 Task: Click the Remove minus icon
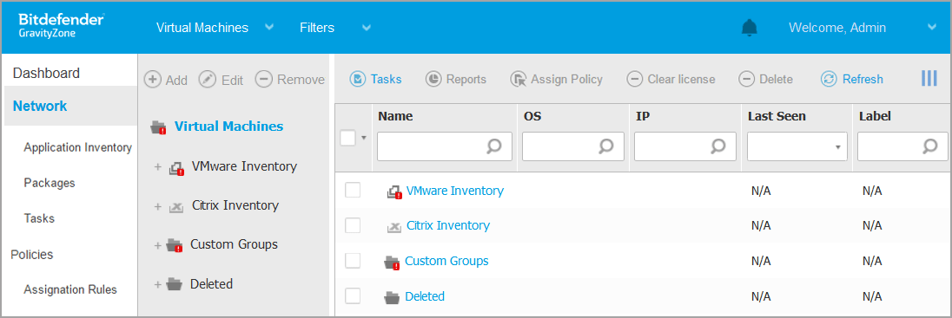point(263,80)
